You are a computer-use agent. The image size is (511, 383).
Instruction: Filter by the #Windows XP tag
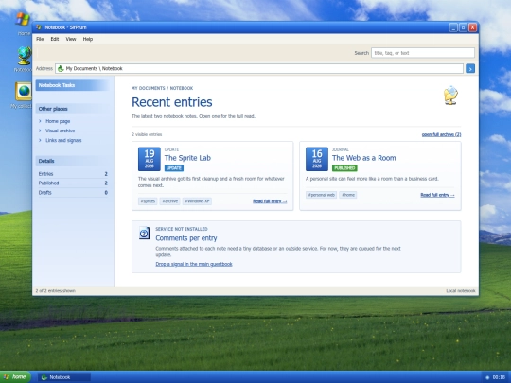(x=197, y=201)
